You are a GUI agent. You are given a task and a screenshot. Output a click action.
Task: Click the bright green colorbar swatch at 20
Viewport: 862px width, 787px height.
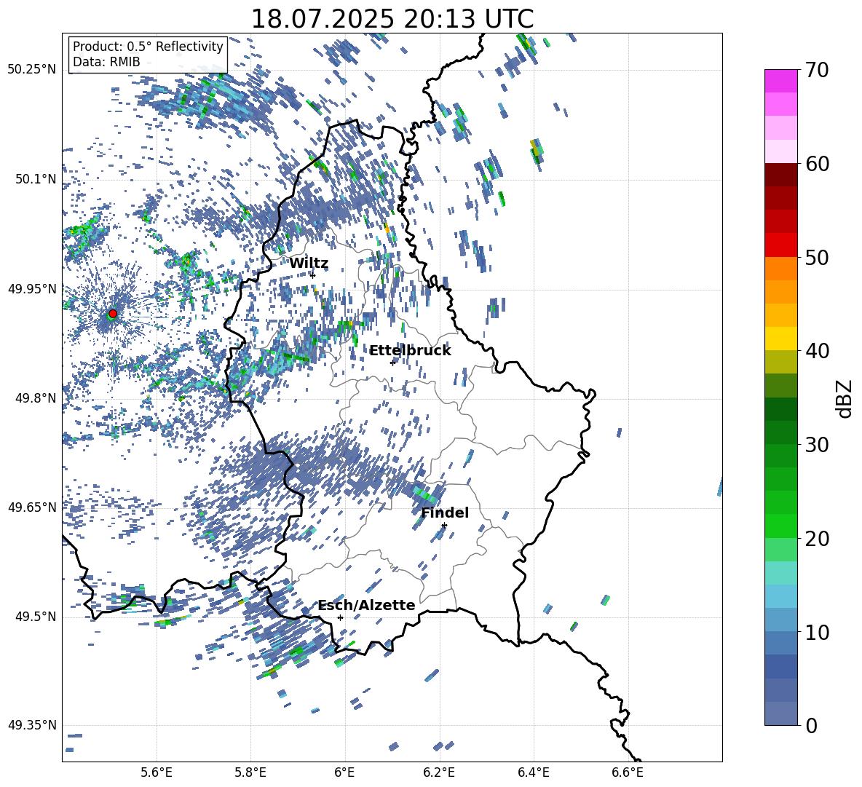[781, 526]
